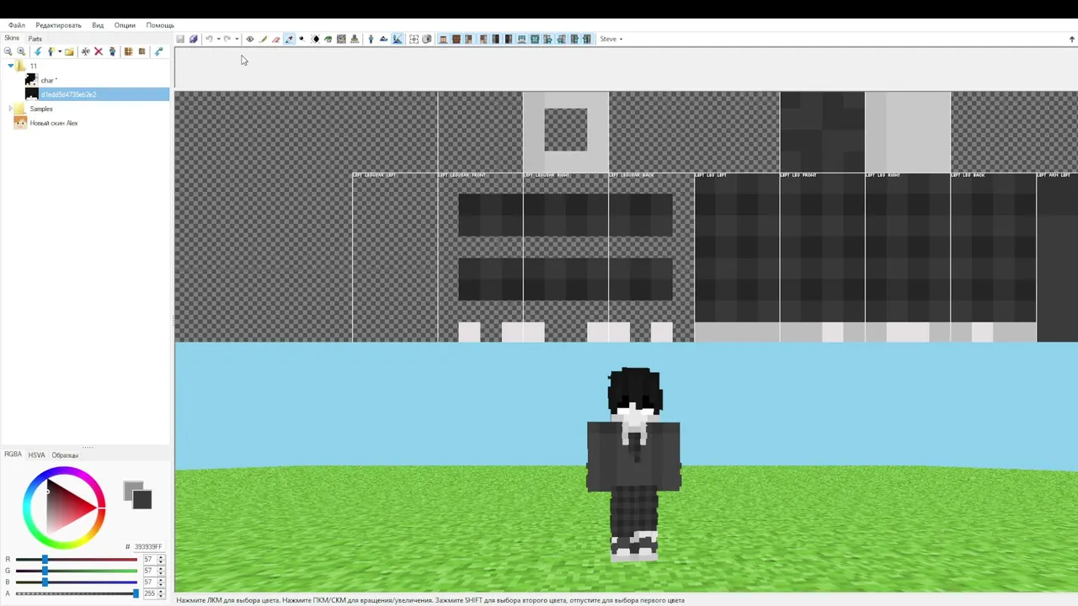Click the Undo arrow icon
1078x606 pixels.
click(209, 39)
